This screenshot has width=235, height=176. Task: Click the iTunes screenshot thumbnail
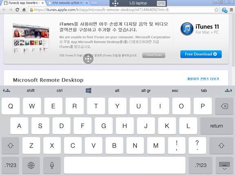coord(31,38)
